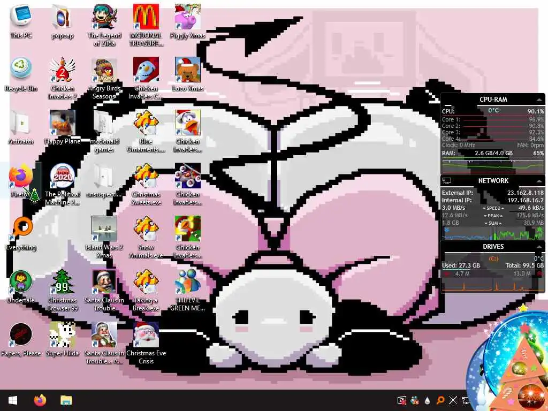The width and height of the screenshot is (548, 411).
Task: Click the RAM usage 2.6 GB/4.0 GB
Action: [493, 153]
